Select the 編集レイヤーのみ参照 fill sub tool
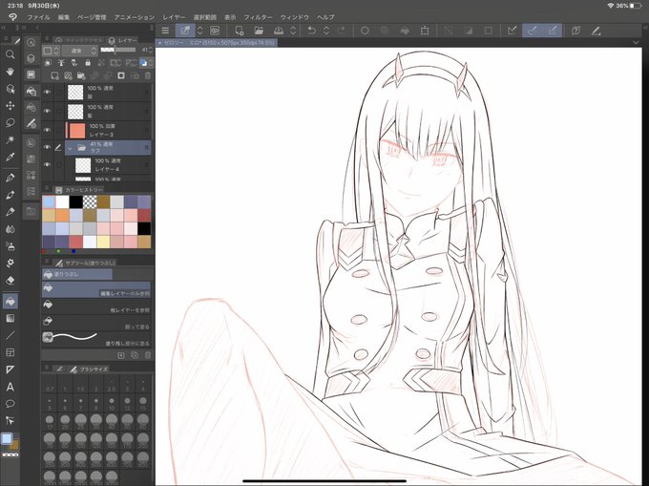This screenshot has height=486, width=649. point(96,289)
